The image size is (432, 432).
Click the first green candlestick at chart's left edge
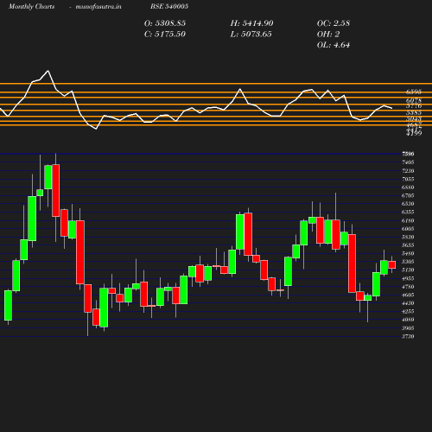pyautogui.click(x=8, y=305)
